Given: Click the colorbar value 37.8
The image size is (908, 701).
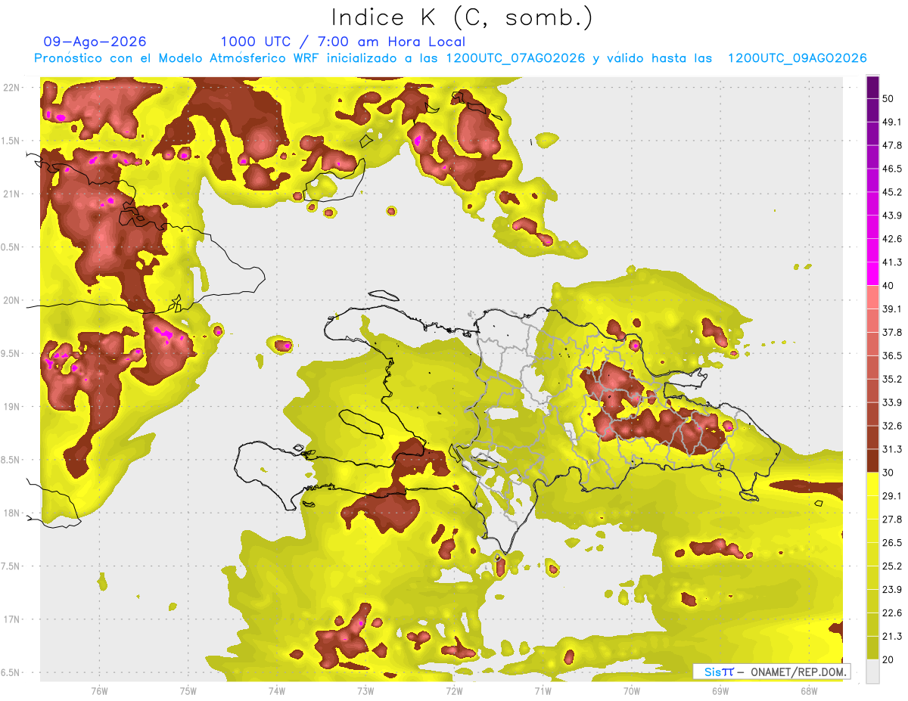Looking at the screenshot, I should coord(892,332).
